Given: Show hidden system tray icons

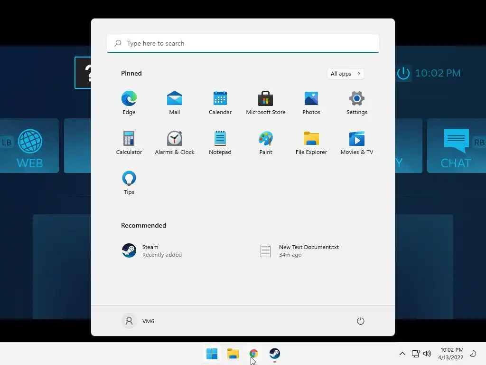Looking at the screenshot, I should point(402,354).
